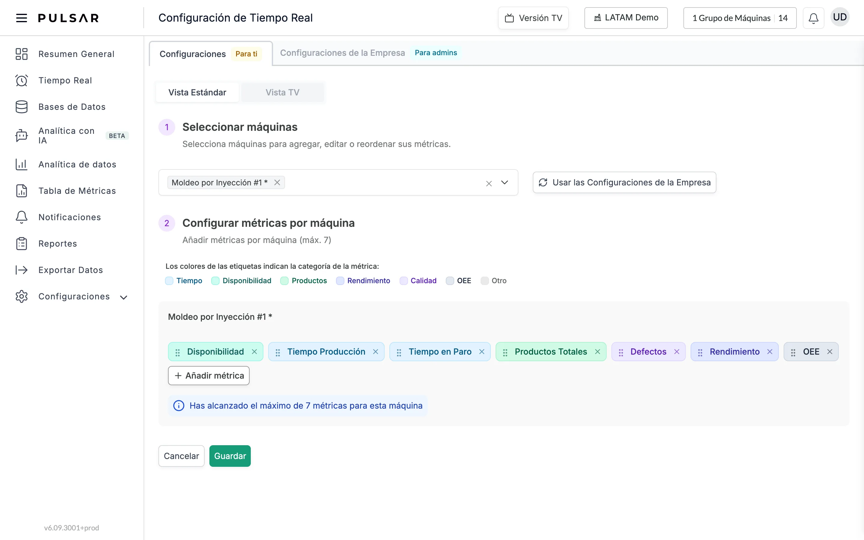
Task: Click Usar las Configuraciones de la Empresa
Action: tap(624, 182)
